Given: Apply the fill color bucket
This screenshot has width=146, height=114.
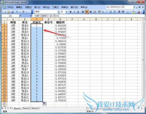Looking at the screenshot, I should click(x=133, y=12).
